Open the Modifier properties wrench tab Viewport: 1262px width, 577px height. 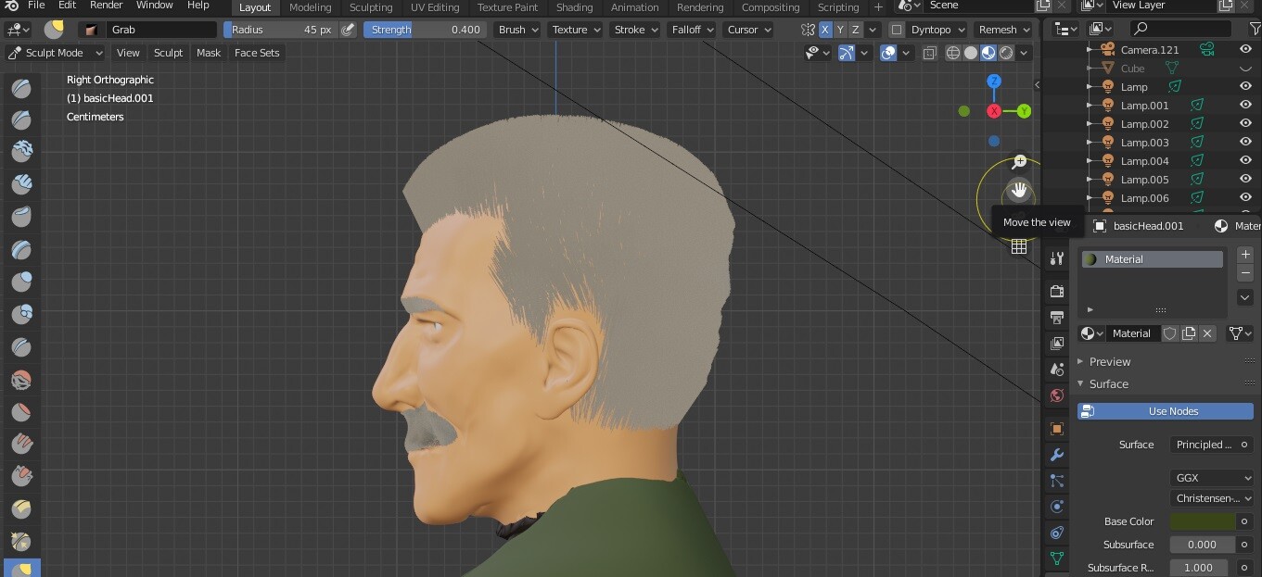[x=1056, y=455]
